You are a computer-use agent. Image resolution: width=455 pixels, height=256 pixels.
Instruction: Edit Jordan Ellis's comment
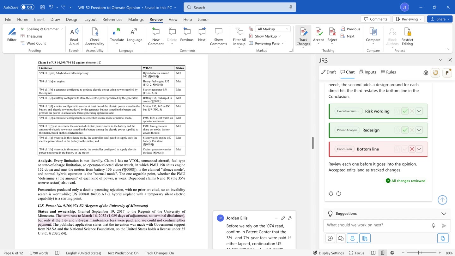tap(283, 218)
